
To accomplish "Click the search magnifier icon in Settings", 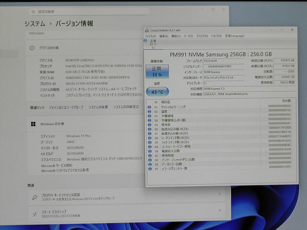I will 33,12.
